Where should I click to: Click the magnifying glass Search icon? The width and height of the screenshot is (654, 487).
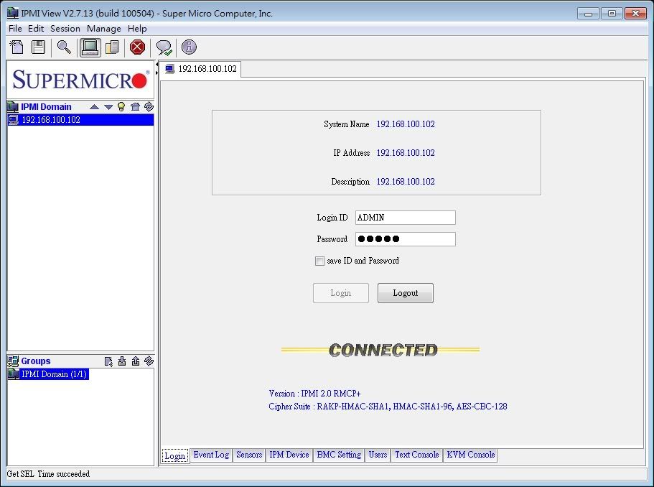click(64, 47)
